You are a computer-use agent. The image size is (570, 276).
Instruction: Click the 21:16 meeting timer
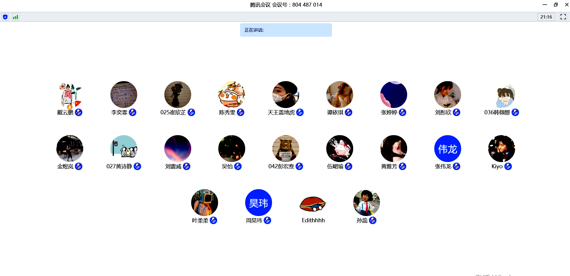[x=546, y=17]
